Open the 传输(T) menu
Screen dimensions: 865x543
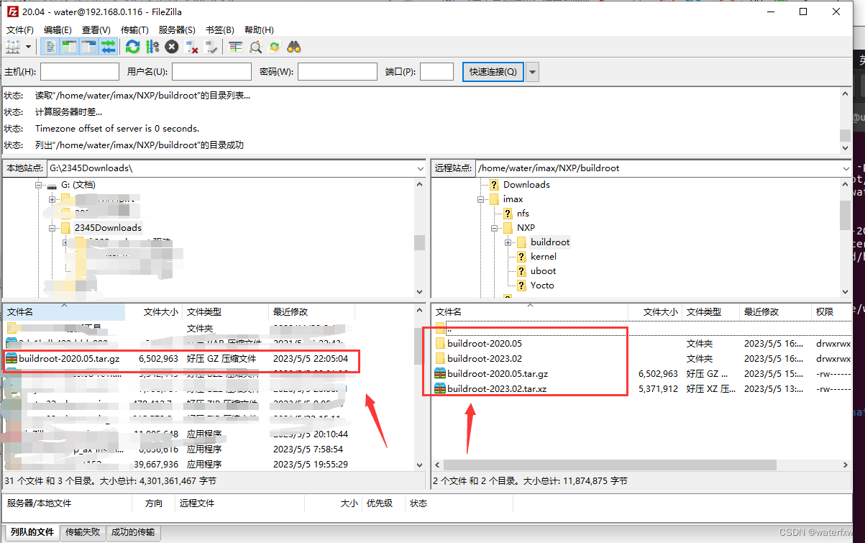pyautogui.click(x=134, y=29)
